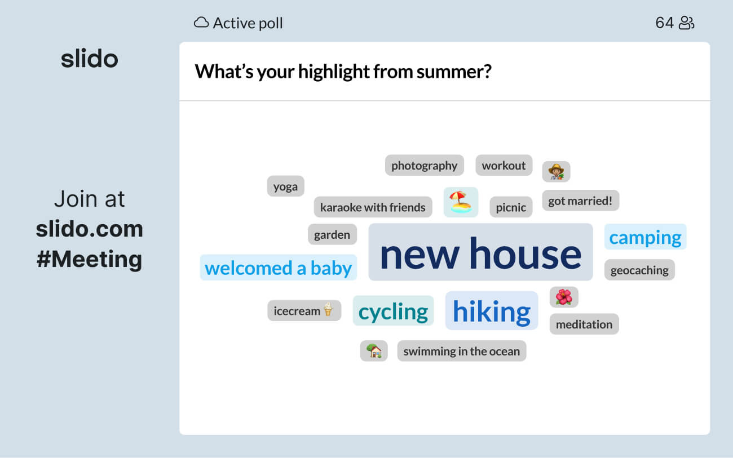
Task: Select the 'new house' word bubble
Action: [480, 252]
